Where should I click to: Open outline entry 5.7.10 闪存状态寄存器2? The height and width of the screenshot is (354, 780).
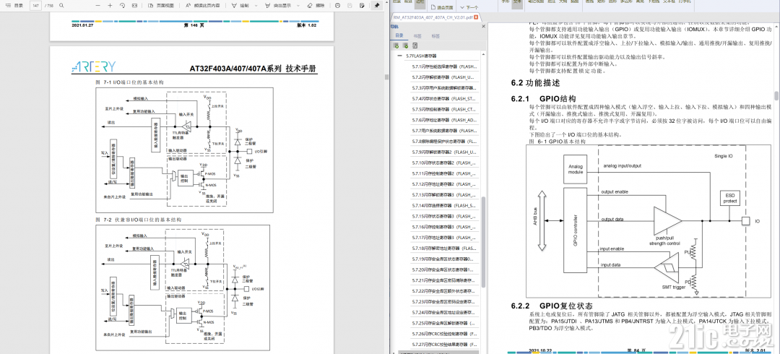coord(445,163)
